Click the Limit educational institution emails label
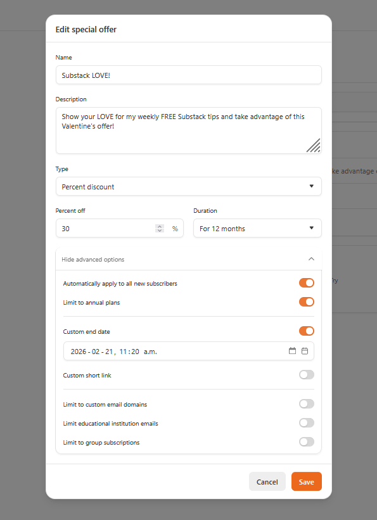This screenshot has width=377, height=520. pyautogui.click(x=110, y=424)
